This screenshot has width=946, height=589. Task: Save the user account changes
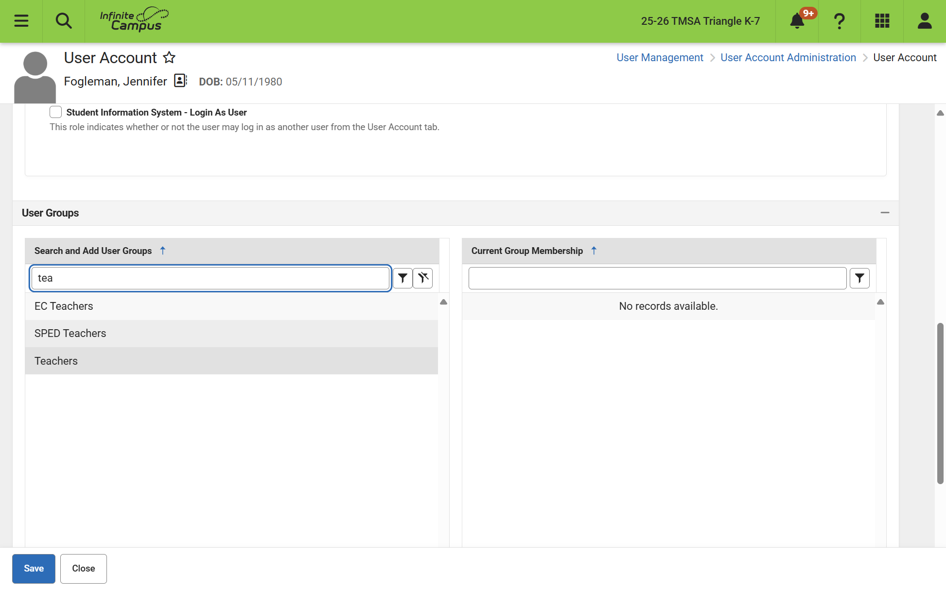coord(34,569)
